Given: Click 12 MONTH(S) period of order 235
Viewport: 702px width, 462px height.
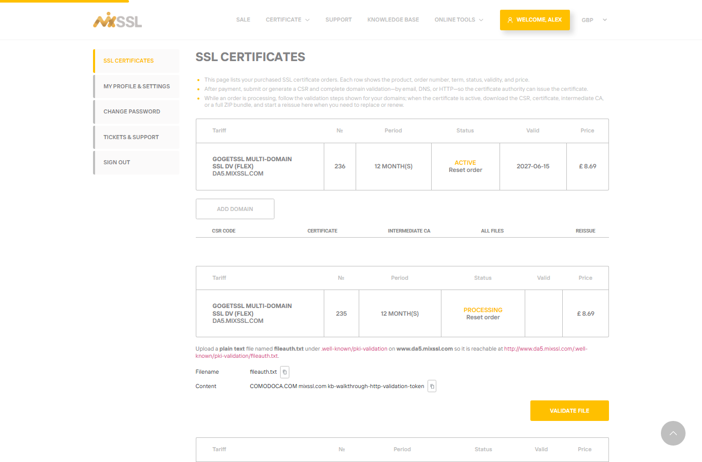Looking at the screenshot, I should 400,314.
